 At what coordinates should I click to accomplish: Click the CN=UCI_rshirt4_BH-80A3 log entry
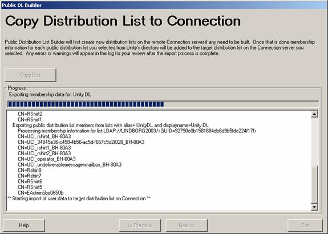click(x=44, y=136)
